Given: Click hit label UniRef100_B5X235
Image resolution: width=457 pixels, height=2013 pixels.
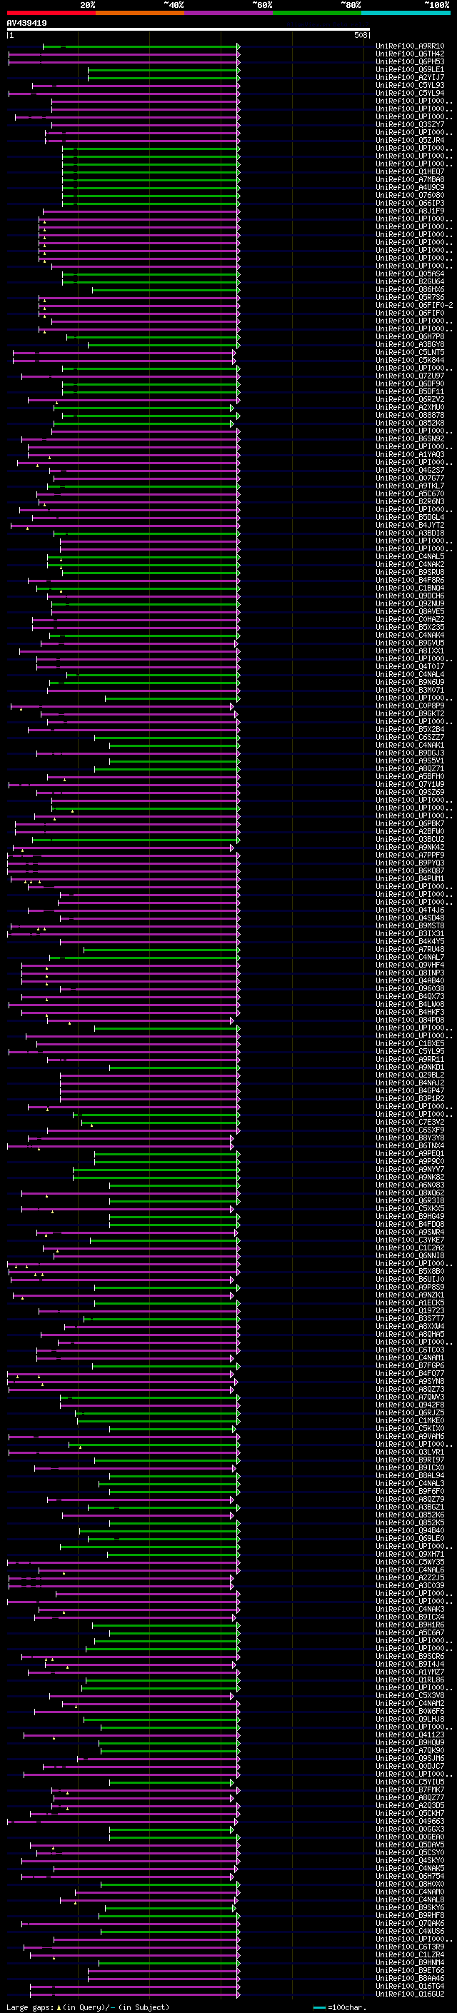Looking at the screenshot, I should [x=410, y=628].
